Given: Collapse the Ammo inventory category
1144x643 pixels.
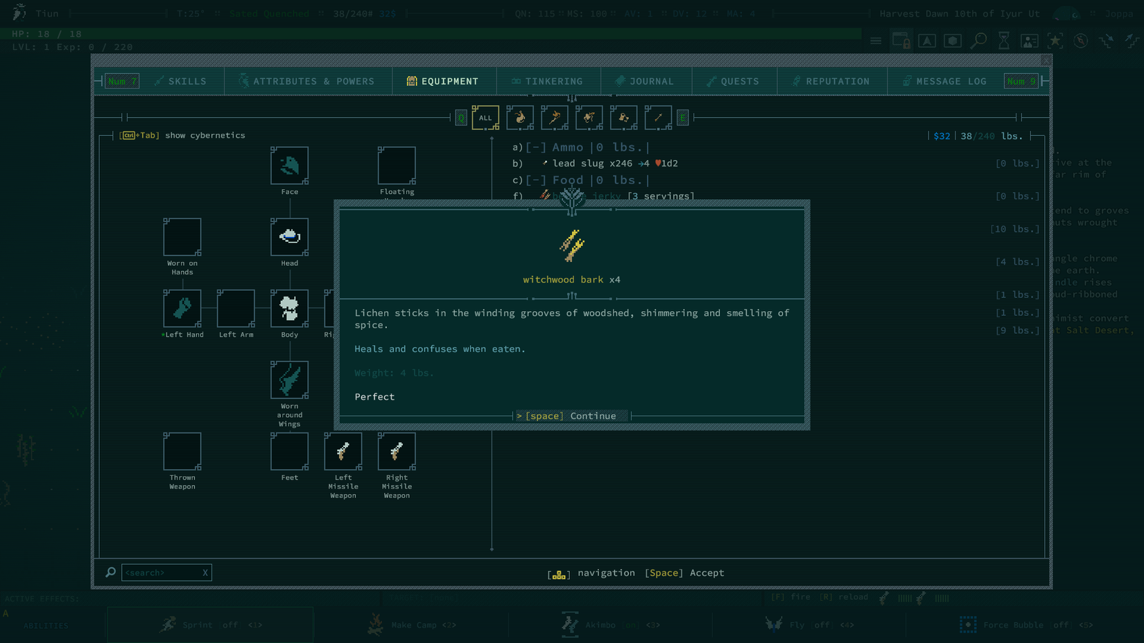Looking at the screenshot, I should click(535, 147).
